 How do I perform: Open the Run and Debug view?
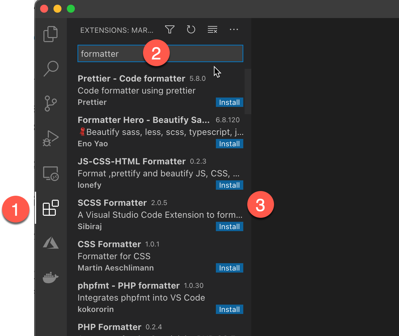click(x=50, y=138)
